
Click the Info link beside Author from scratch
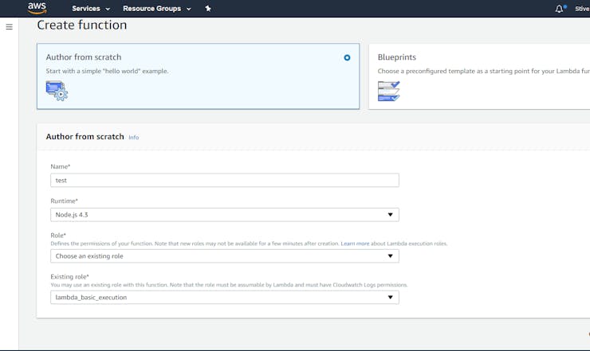click(134, 138)
